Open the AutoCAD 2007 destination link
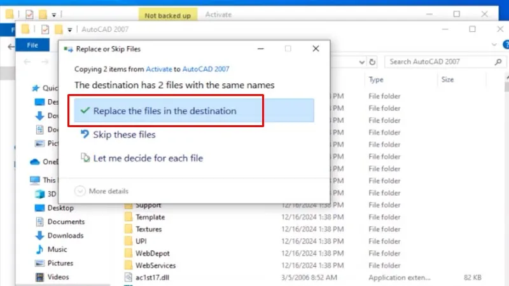 pos(206,69)
